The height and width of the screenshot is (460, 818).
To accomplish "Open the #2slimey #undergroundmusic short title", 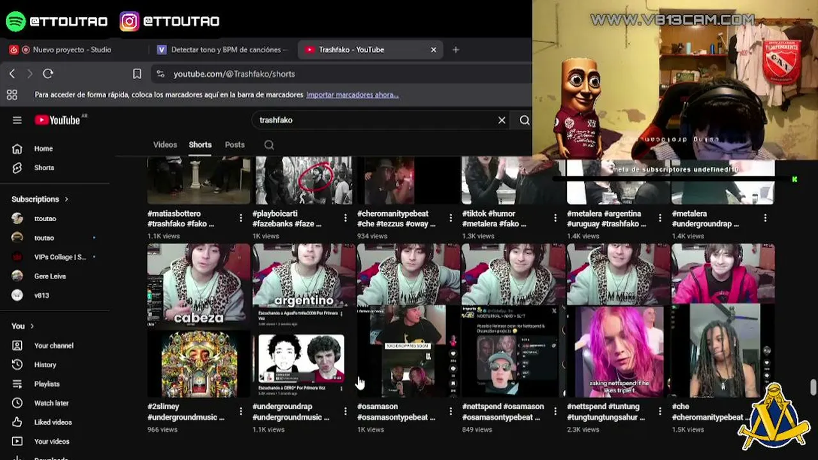I will click(x=186, y=412).
